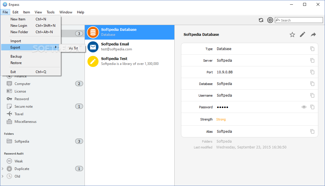Reveal password with eye icon
The image size is (325, 186).
point(304,107)
